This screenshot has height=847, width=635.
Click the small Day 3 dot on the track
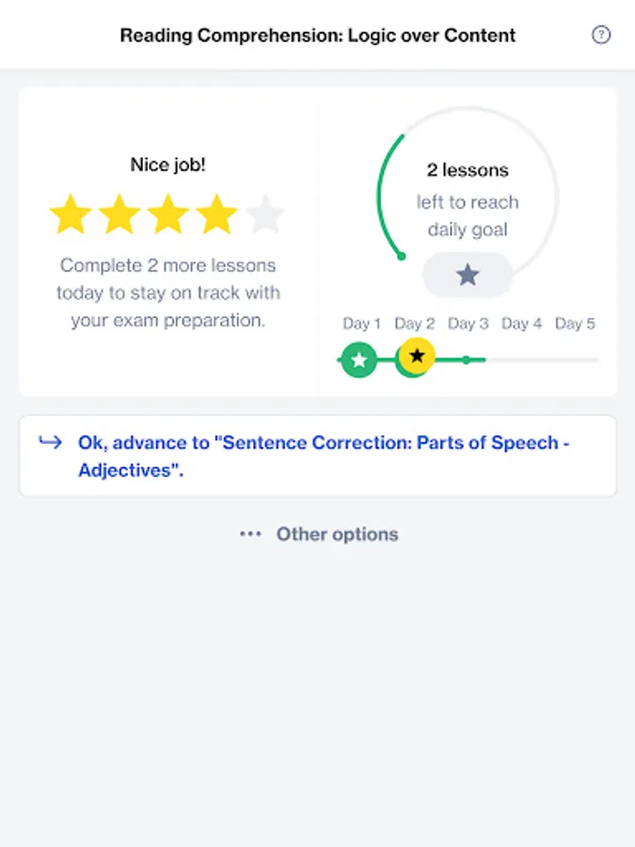466,360
